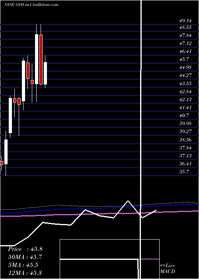Click the 44.27 price axis label
This screenshot has width=199, height=279.
click(x=185, y=75)
